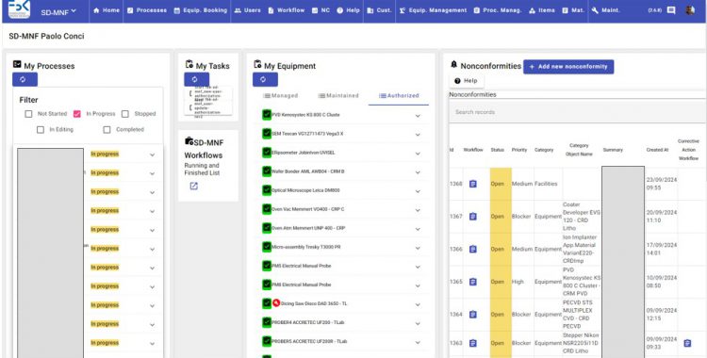Expand the Dicing Saw Disco DAD 3650 entry

[x=418, y=304]
